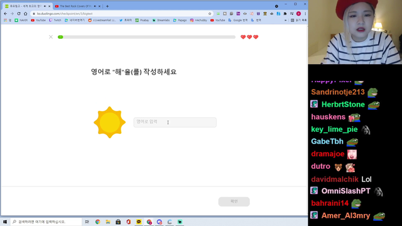Close the Best Rock Covers YouTube tab
This screenshot has height=226, width=402.
[99, 6]
